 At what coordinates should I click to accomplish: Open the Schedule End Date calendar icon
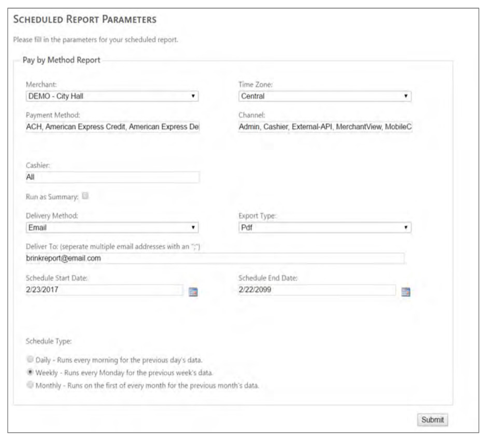406,292
